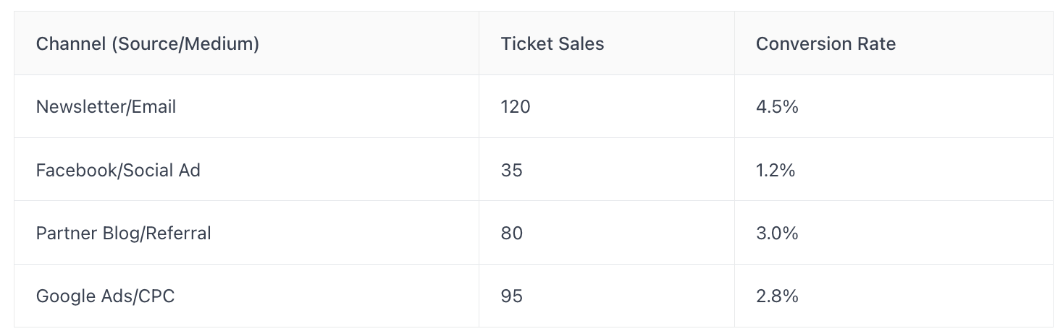Click the Ticket Sales column header
Image resolution: width=1063 pixels, height=334 pixels.
(606, 43)
